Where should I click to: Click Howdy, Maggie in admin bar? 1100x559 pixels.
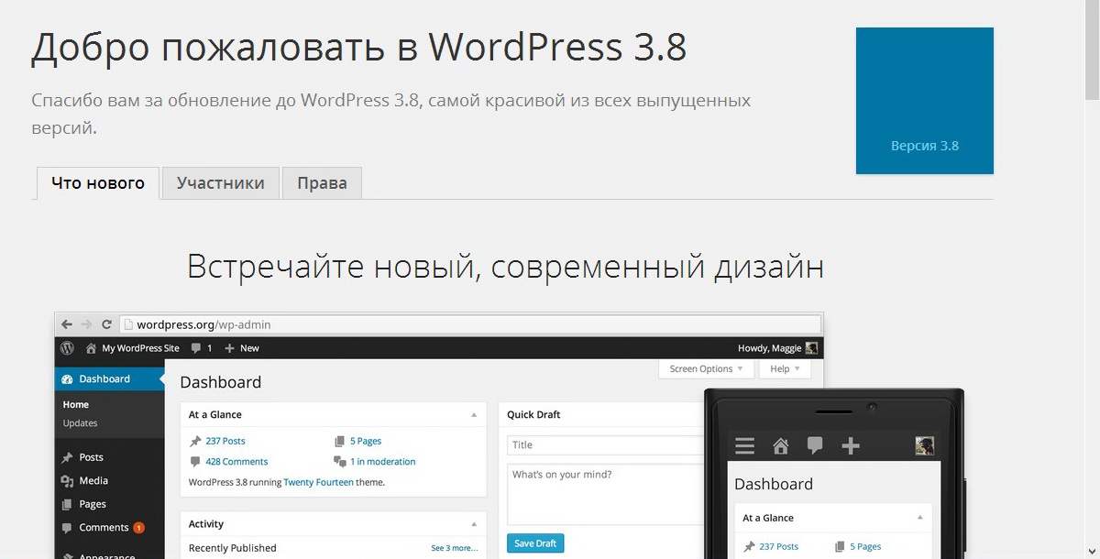click(x=769, y=348)
